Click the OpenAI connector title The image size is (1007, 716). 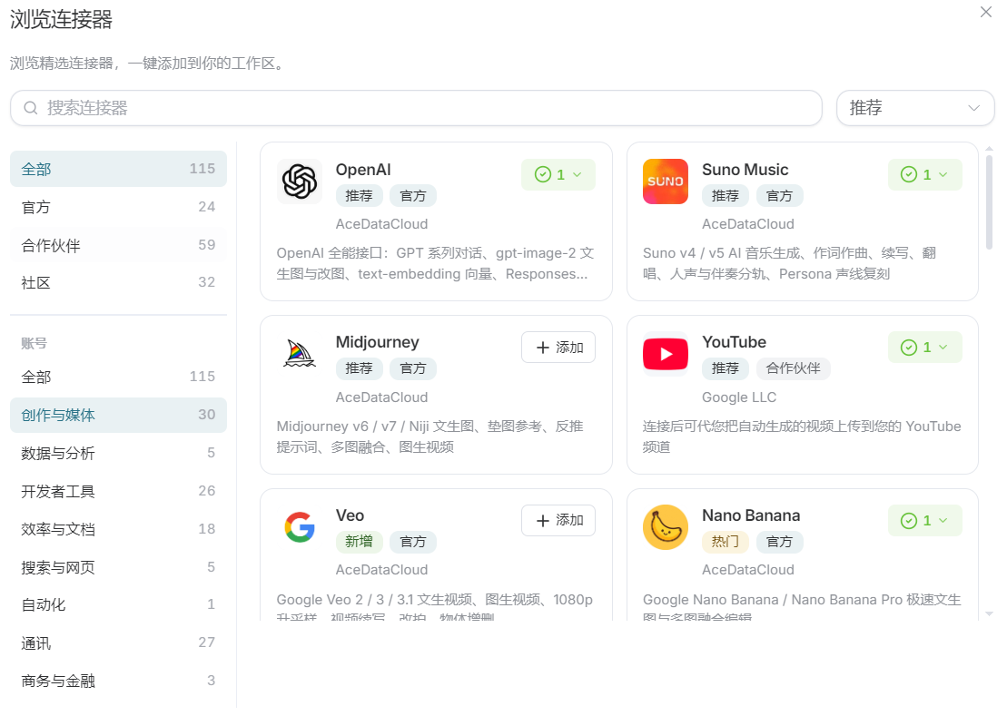(363, 170)
